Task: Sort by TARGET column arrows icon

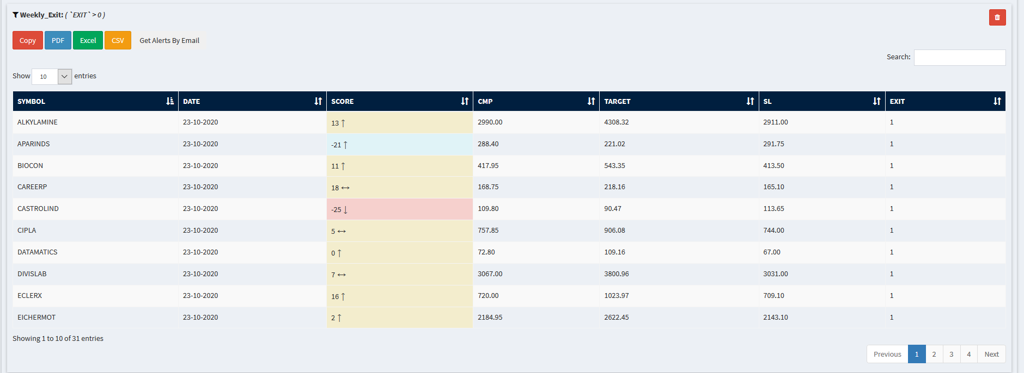Action: click(x=750, y=101)
